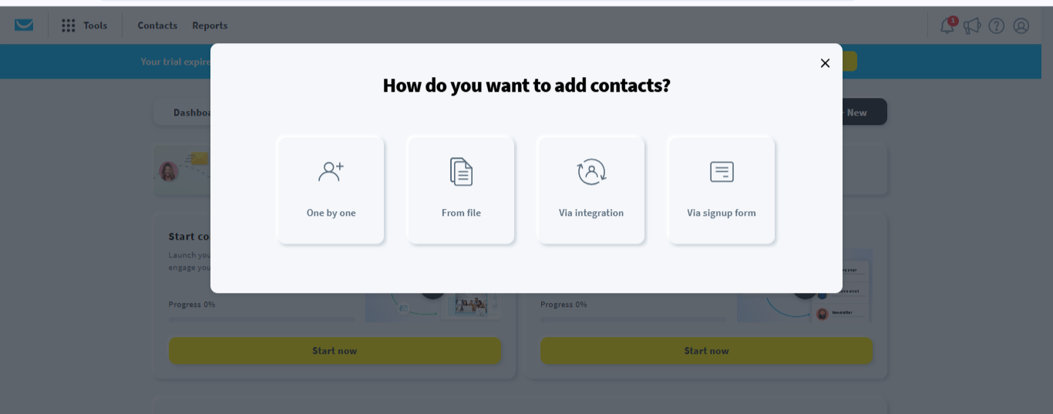The image size is (1053, 414).
Task: Click the Dashboard tab
Action: (185, 113)
